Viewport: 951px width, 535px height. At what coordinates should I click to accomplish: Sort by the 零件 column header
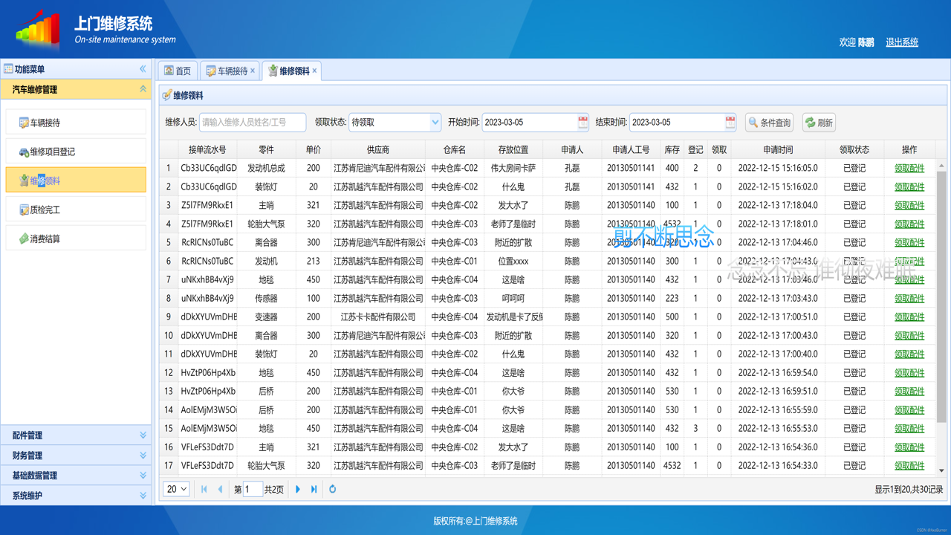tap(266, 149)
